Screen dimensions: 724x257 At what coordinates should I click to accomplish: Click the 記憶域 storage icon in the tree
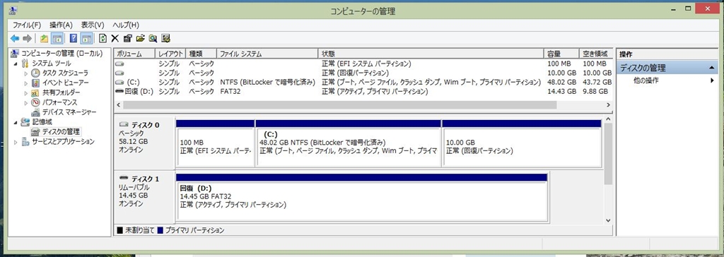tap(25, 122)
